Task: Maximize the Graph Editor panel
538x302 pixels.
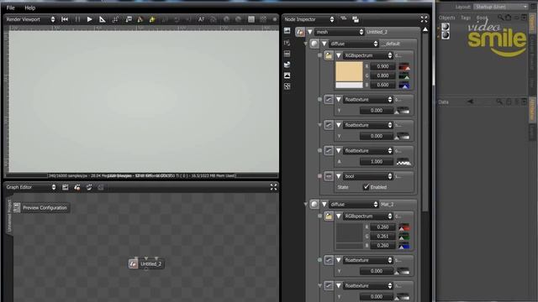Action: point(273,187)
